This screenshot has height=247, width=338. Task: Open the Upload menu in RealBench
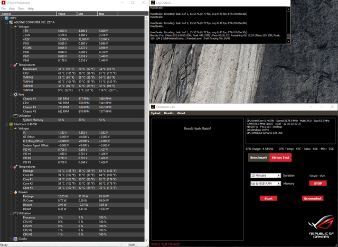pyautogui.click(x=156, y=113)
